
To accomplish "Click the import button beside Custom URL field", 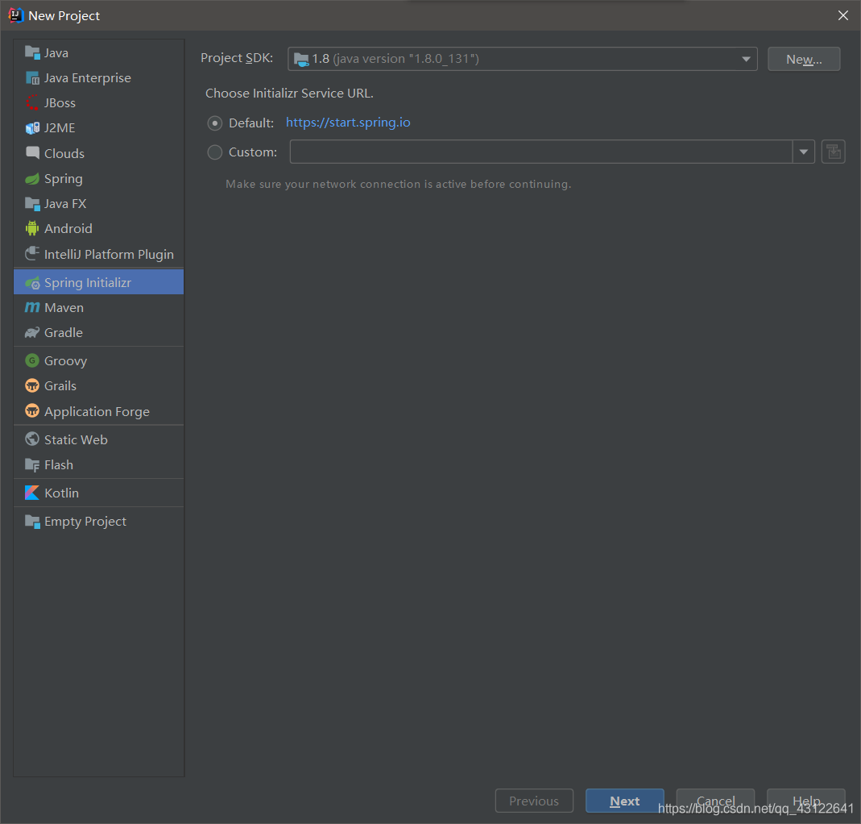I will [833, 152].
